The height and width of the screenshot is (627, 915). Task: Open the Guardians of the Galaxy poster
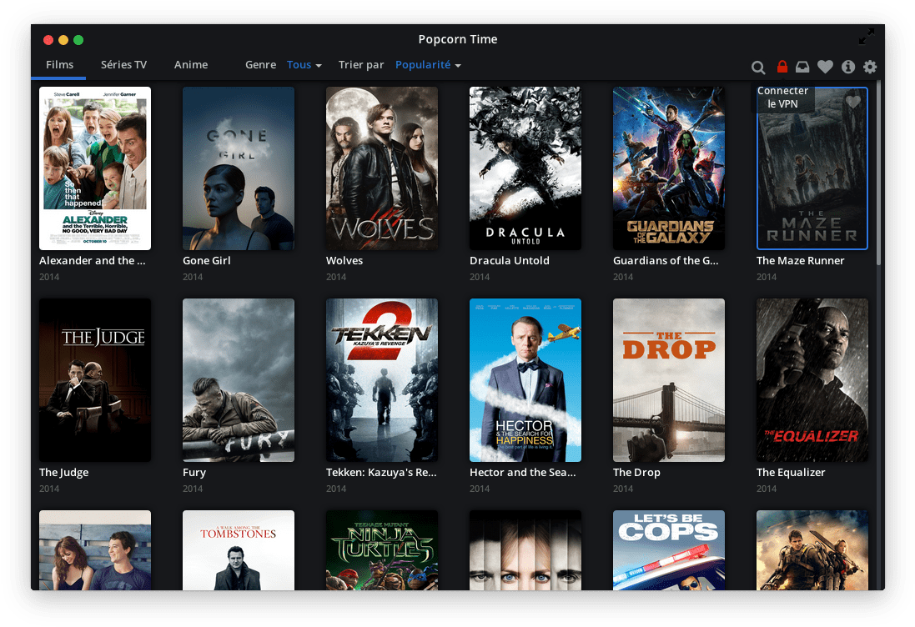click(669, 168)
